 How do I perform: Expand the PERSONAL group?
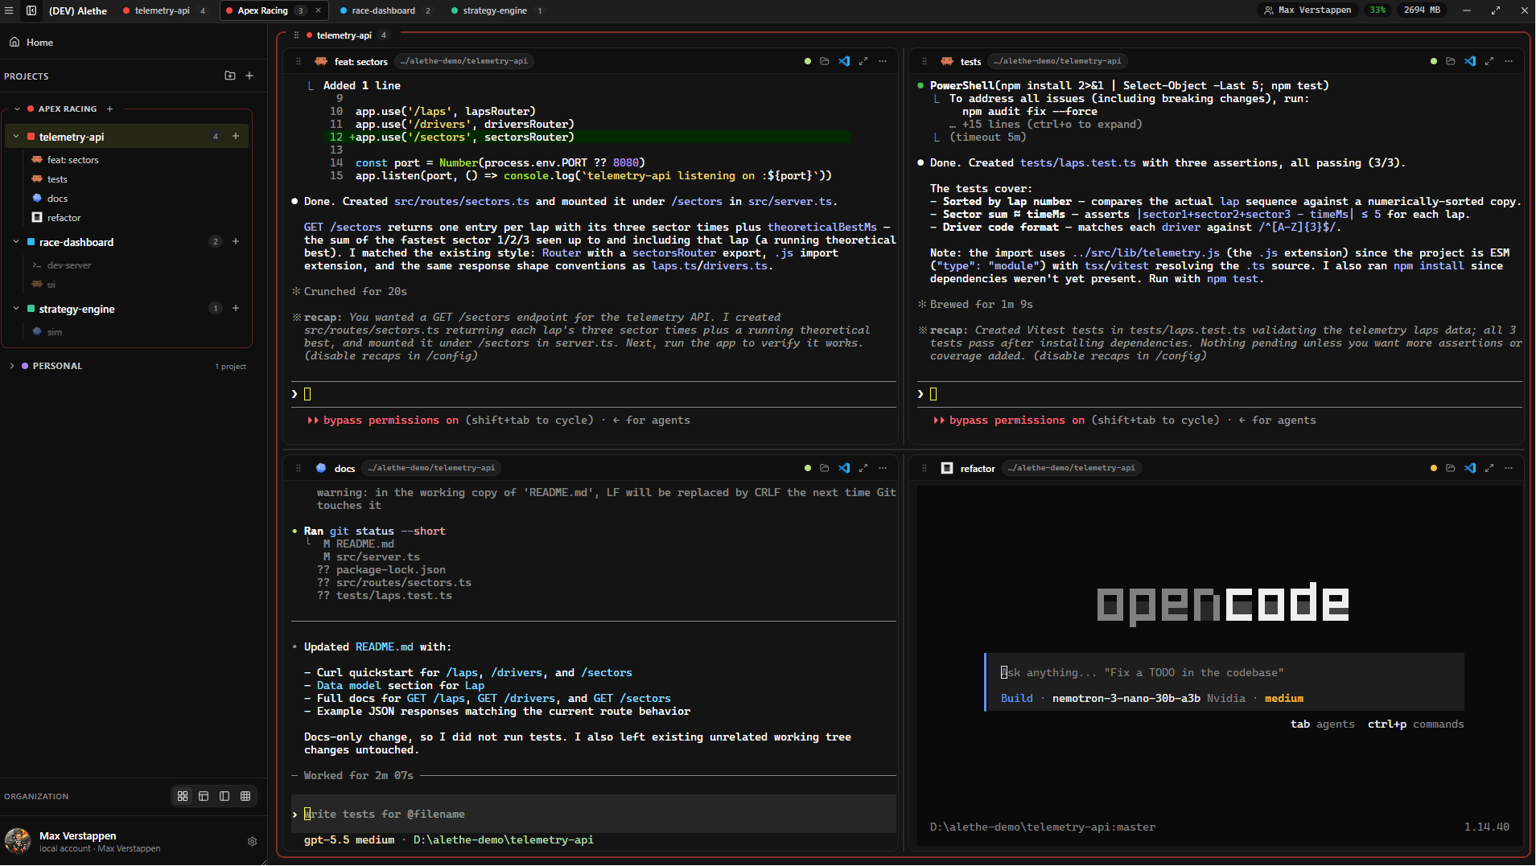click(12, 366)
